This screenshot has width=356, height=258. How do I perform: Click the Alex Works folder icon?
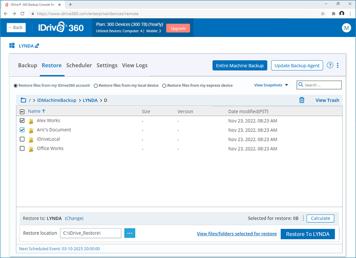click(x=31, y=121)
